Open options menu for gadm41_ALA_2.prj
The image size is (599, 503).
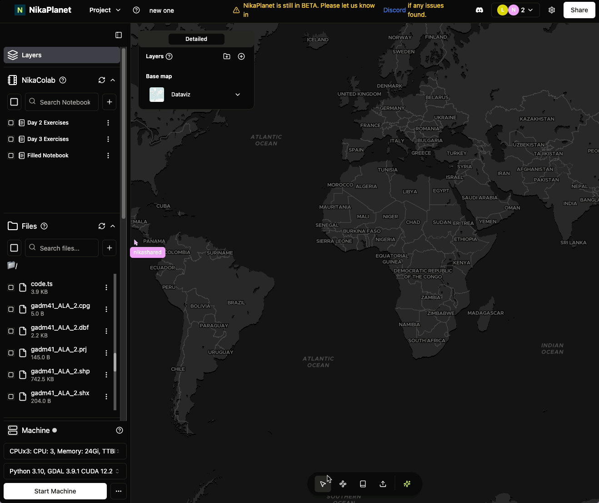point(106,353)
